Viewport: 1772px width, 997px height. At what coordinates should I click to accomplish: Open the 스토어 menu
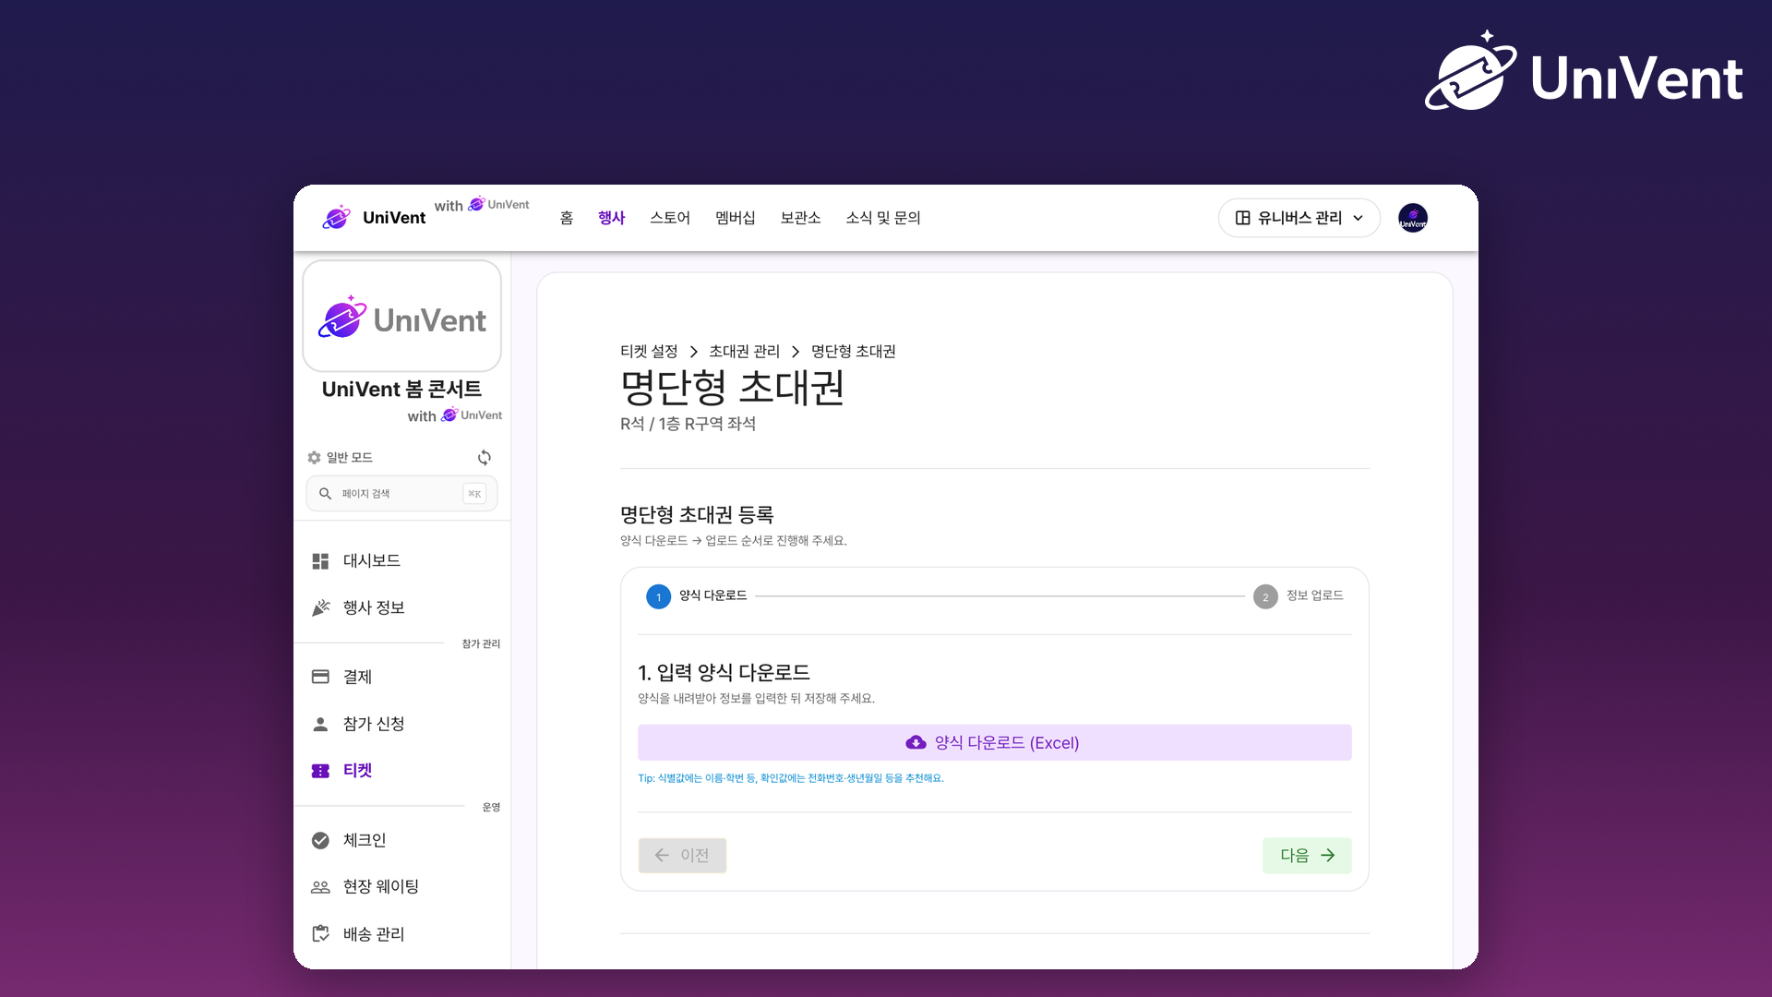pos(670,218)
